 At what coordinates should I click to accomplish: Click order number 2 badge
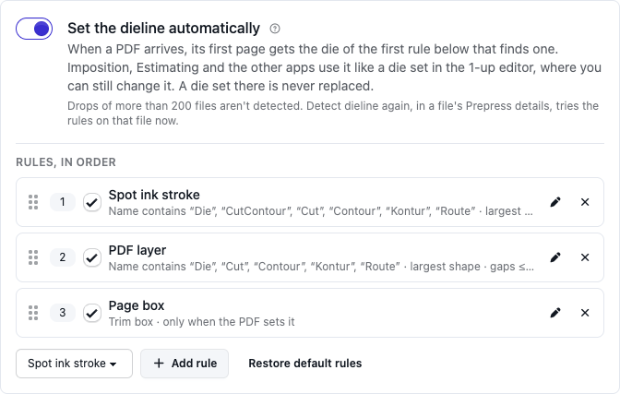(x=63, y=257)
